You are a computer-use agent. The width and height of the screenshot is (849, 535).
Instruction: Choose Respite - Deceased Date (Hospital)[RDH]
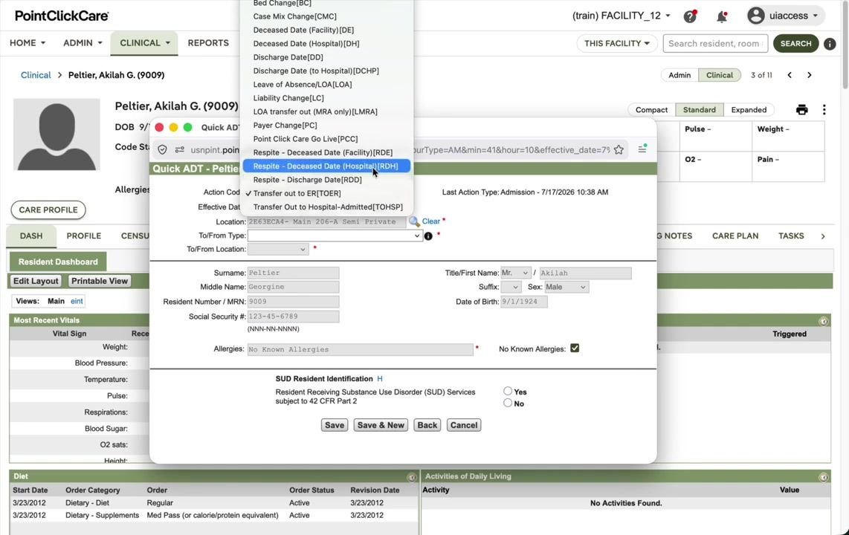[326, 166]
